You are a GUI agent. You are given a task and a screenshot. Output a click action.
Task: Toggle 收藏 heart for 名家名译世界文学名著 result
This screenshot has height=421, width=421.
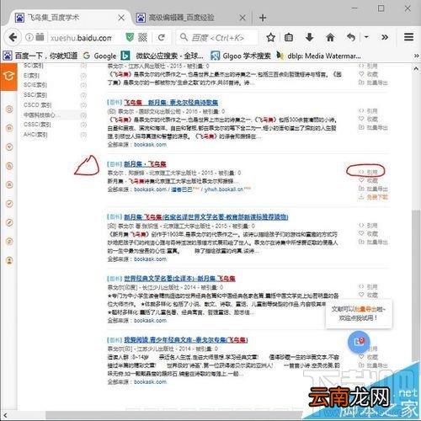click(368, 233)
